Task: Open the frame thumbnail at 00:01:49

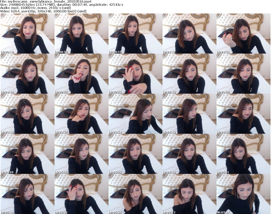Action: click(x=27, y=74)
